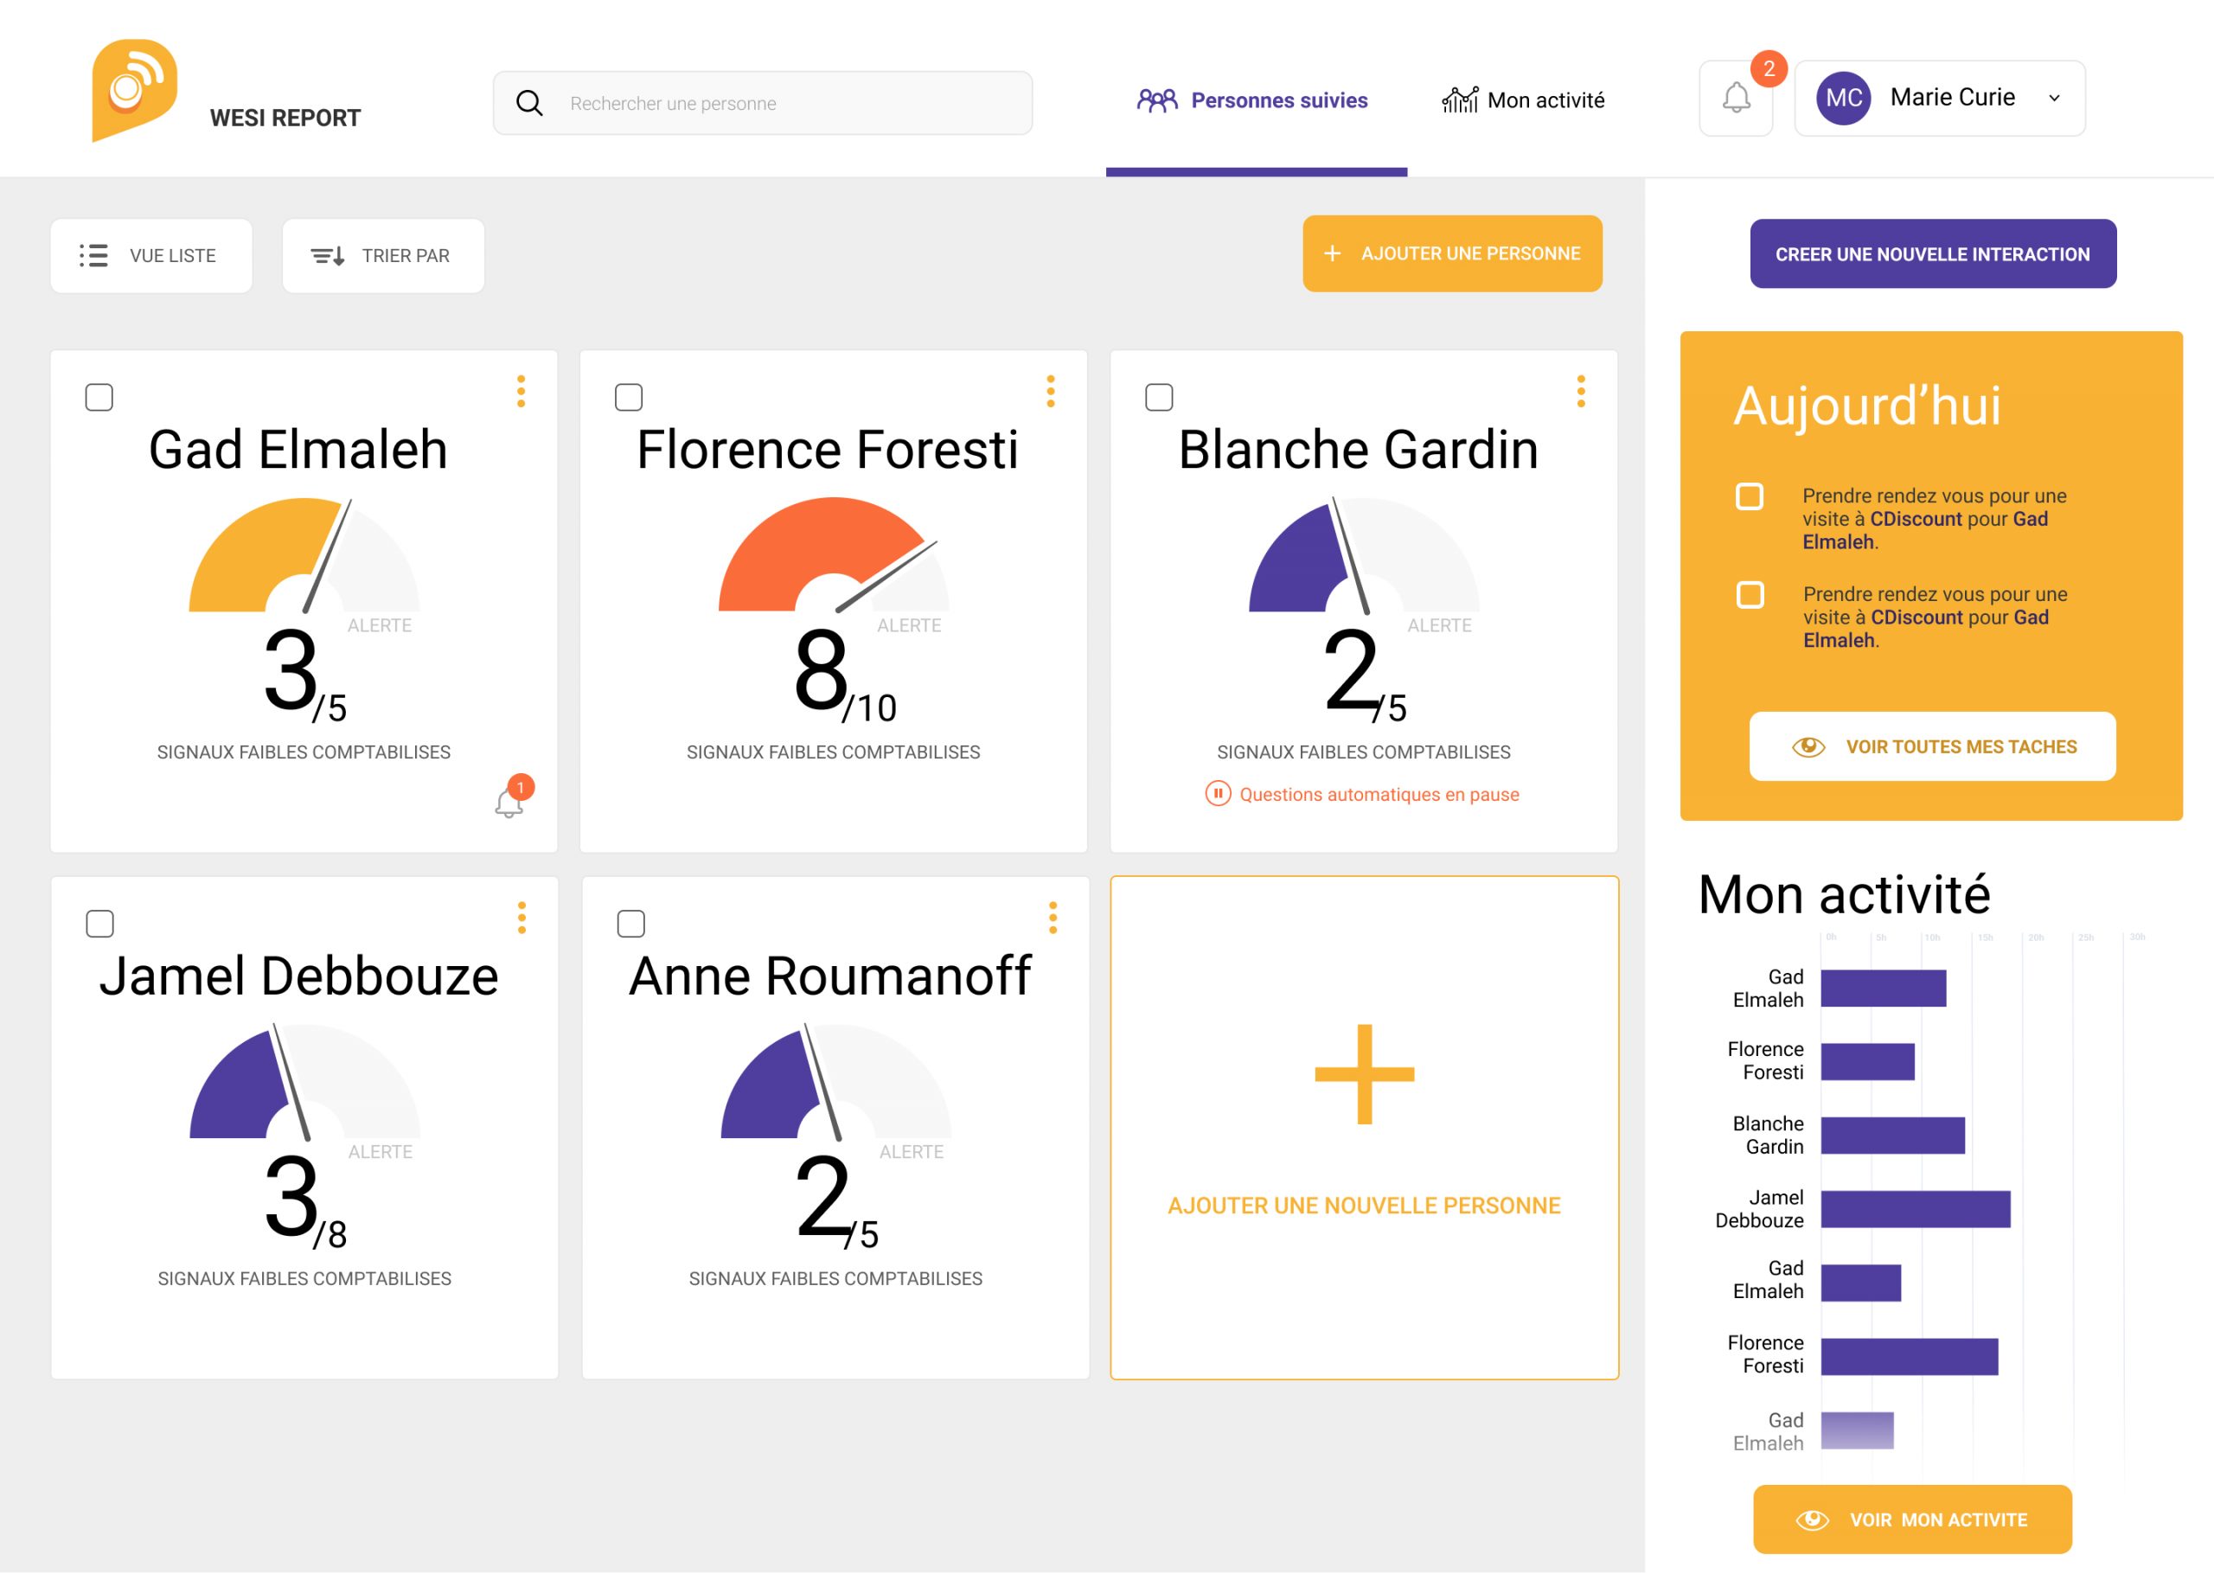Click the large plus icon to add a person
Image resolution: width=2214 pixels, height=1574 pixels.
click(x=1363, y=1074)
